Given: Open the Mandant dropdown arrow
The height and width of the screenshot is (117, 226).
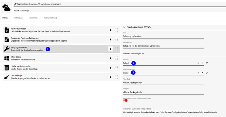Looking at the screenshot, I should 202,63.
